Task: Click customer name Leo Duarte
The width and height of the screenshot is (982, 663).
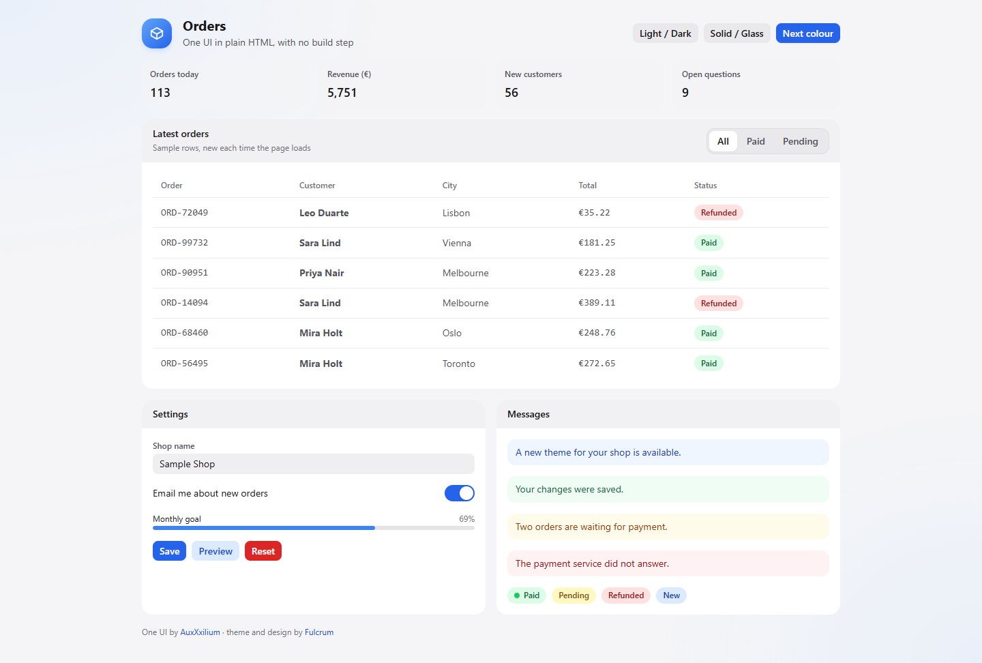Action: 324,213
